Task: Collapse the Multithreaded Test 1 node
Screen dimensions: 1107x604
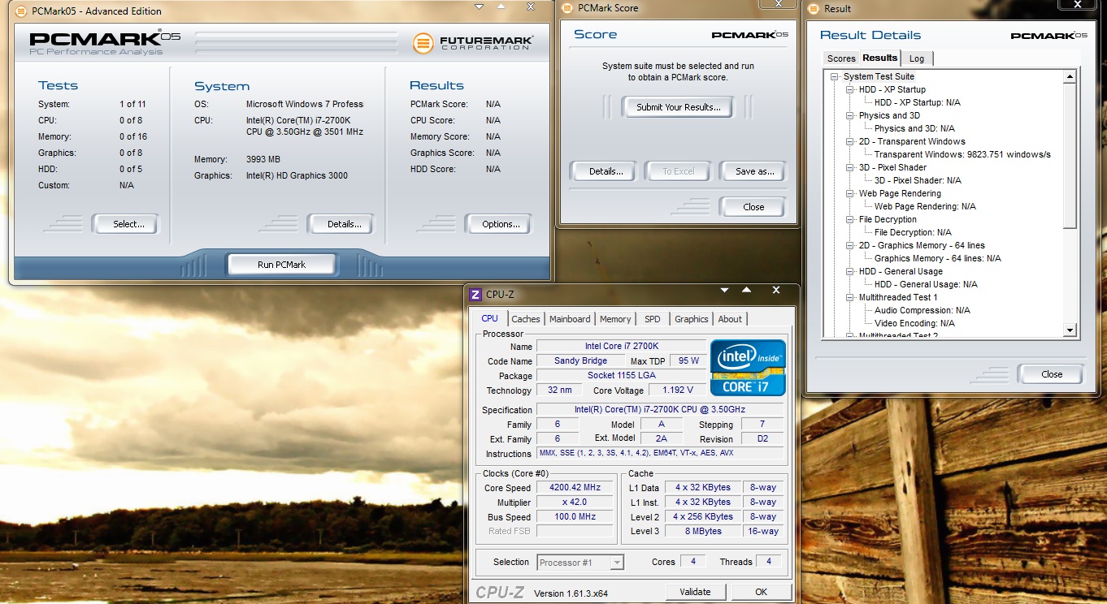Action: coord(849,297)
